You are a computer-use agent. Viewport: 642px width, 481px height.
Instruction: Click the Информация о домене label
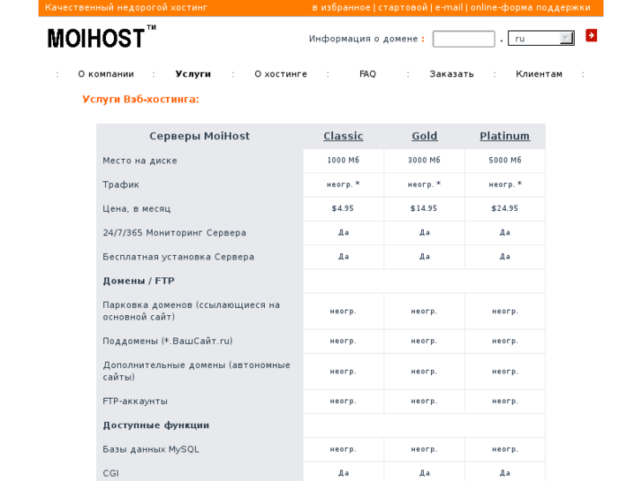point(363,39)
